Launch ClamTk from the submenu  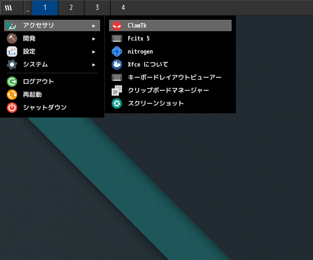[x=170, y=25]
